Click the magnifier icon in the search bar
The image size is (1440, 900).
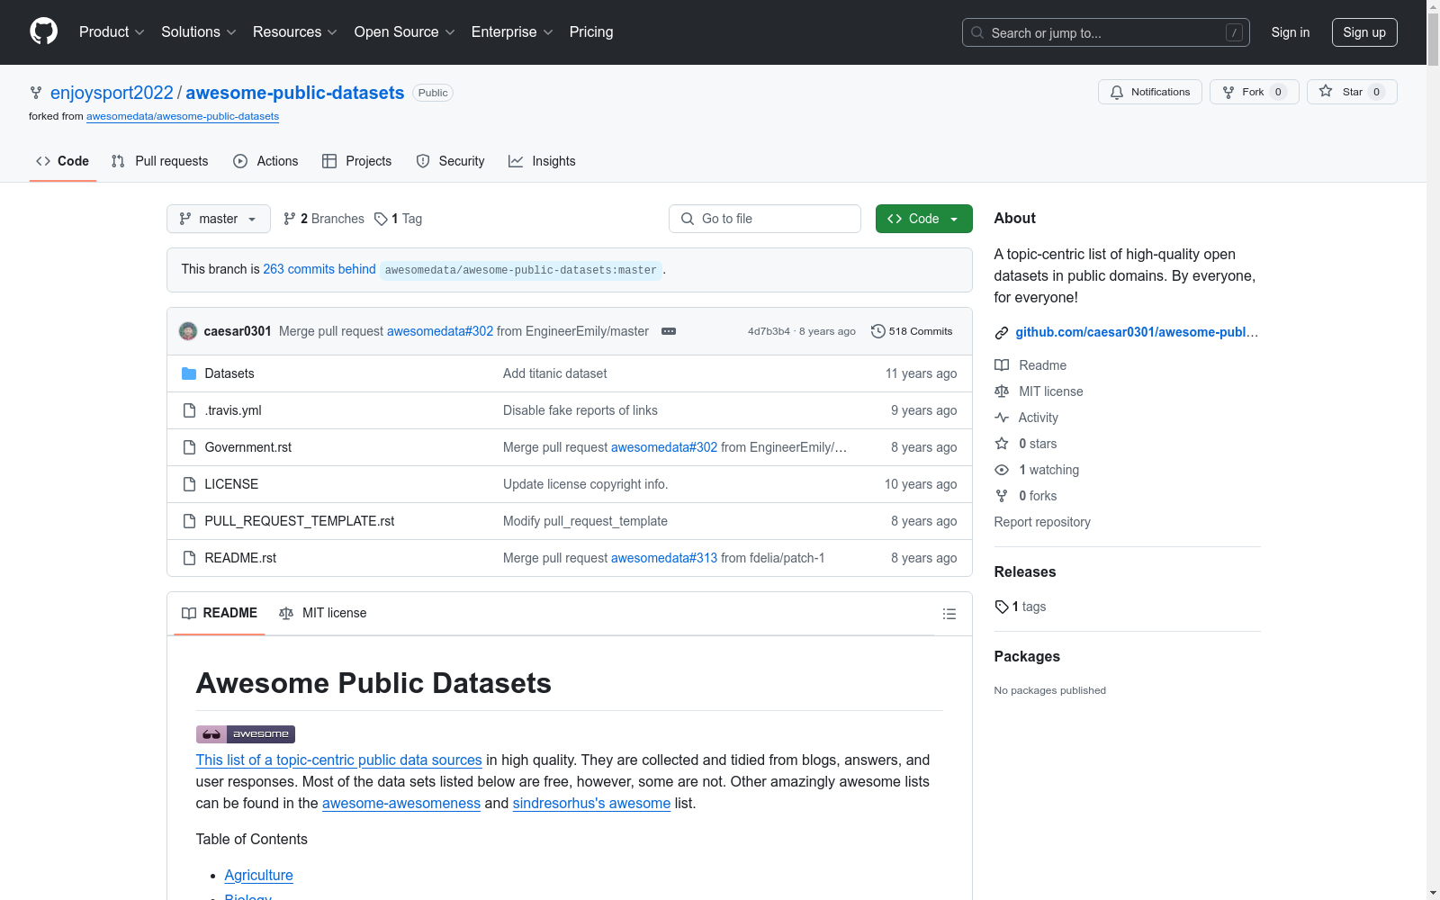[977, 32]
